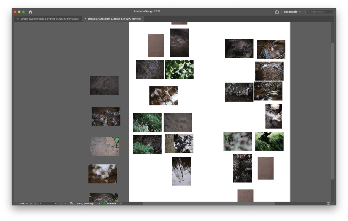Viewport: 348px width, 221px height.
Task: Expand the No errors preflight menu
Action: click(x=121, y=204)
